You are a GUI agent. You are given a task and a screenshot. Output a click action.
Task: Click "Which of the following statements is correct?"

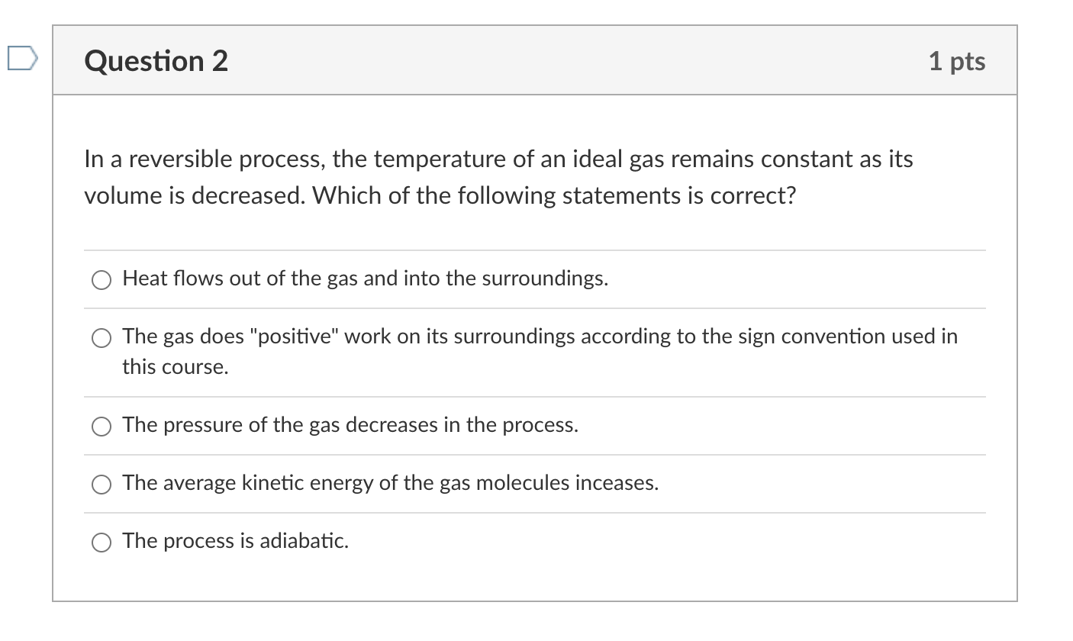click(x=553, y=196)
